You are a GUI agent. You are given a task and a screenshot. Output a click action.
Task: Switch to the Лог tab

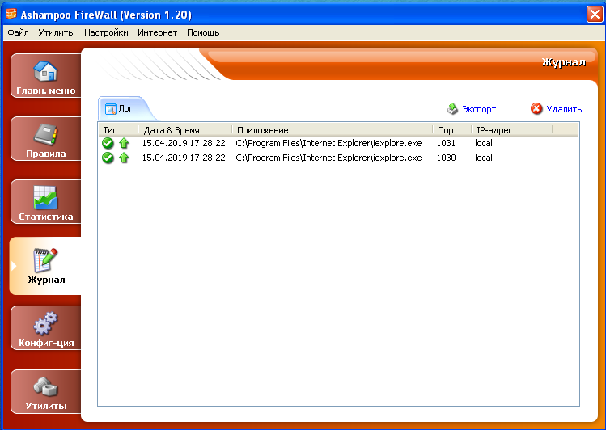(x=125, y=109)
